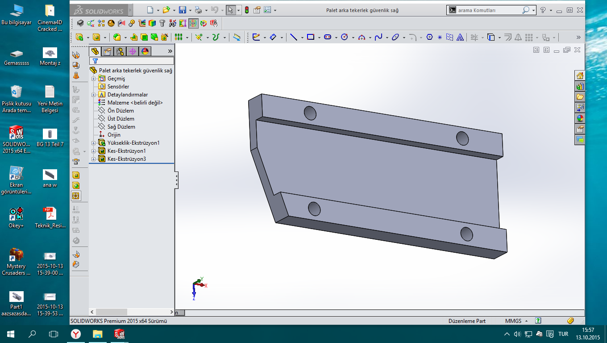Select the Line sketch tool
607x343 pixels.
click(x=293, y=37)
